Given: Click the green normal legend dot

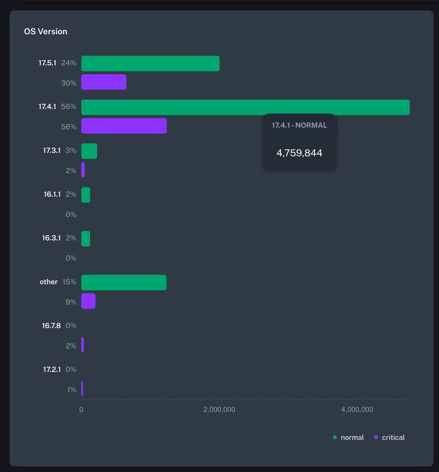Looking at the screenshot, I should 335,437.
